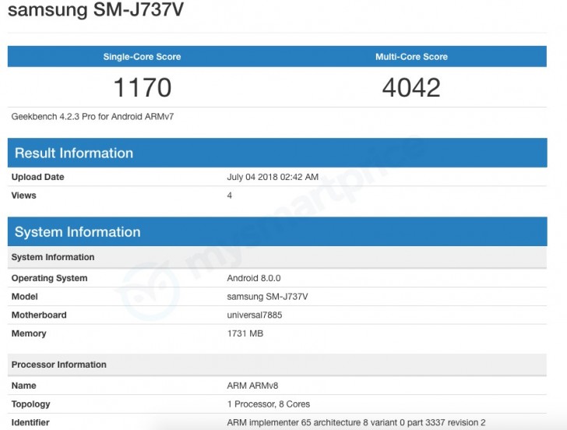Click the 1731 MB value
The height and width of the screenshot is (430, 567).
[245, 333]
